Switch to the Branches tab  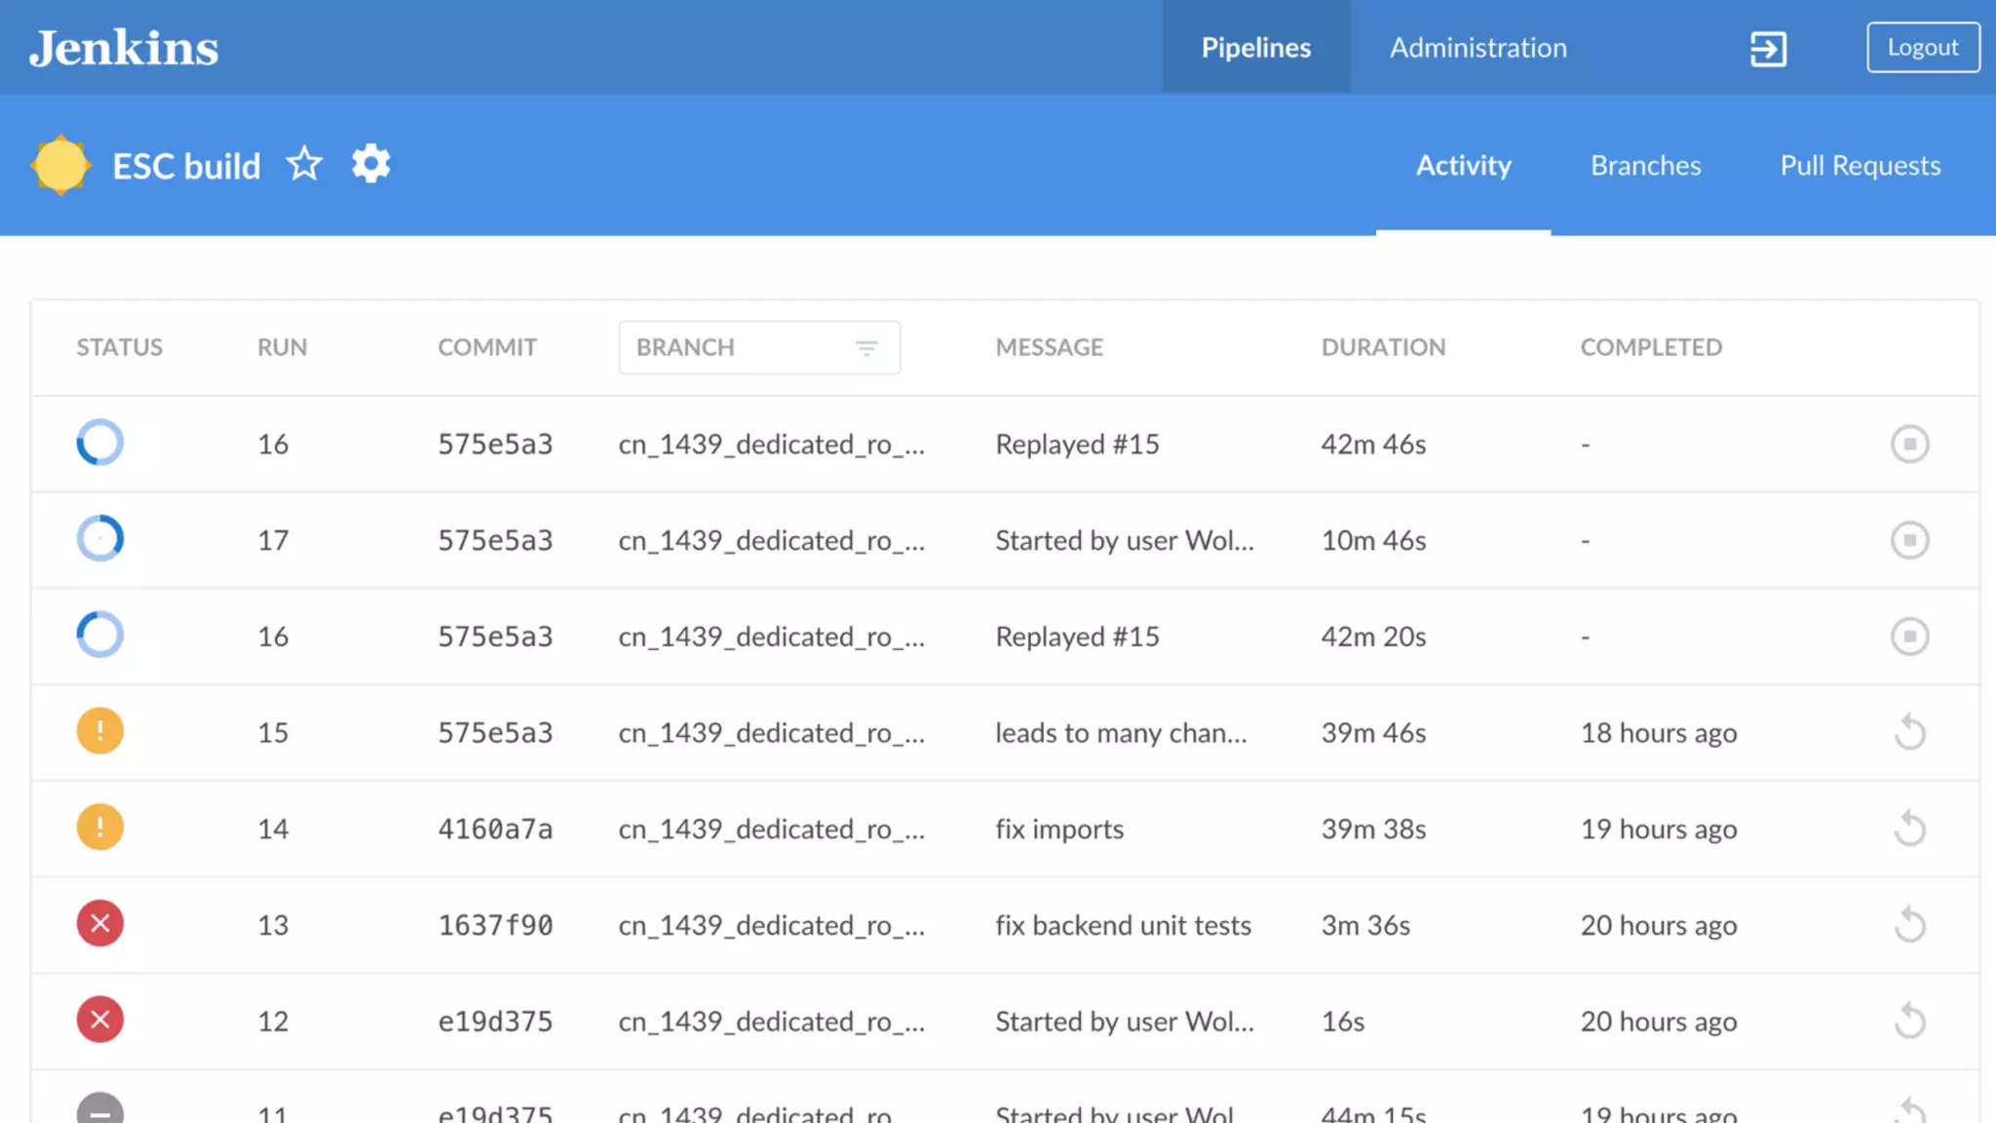click(1645, 166)
